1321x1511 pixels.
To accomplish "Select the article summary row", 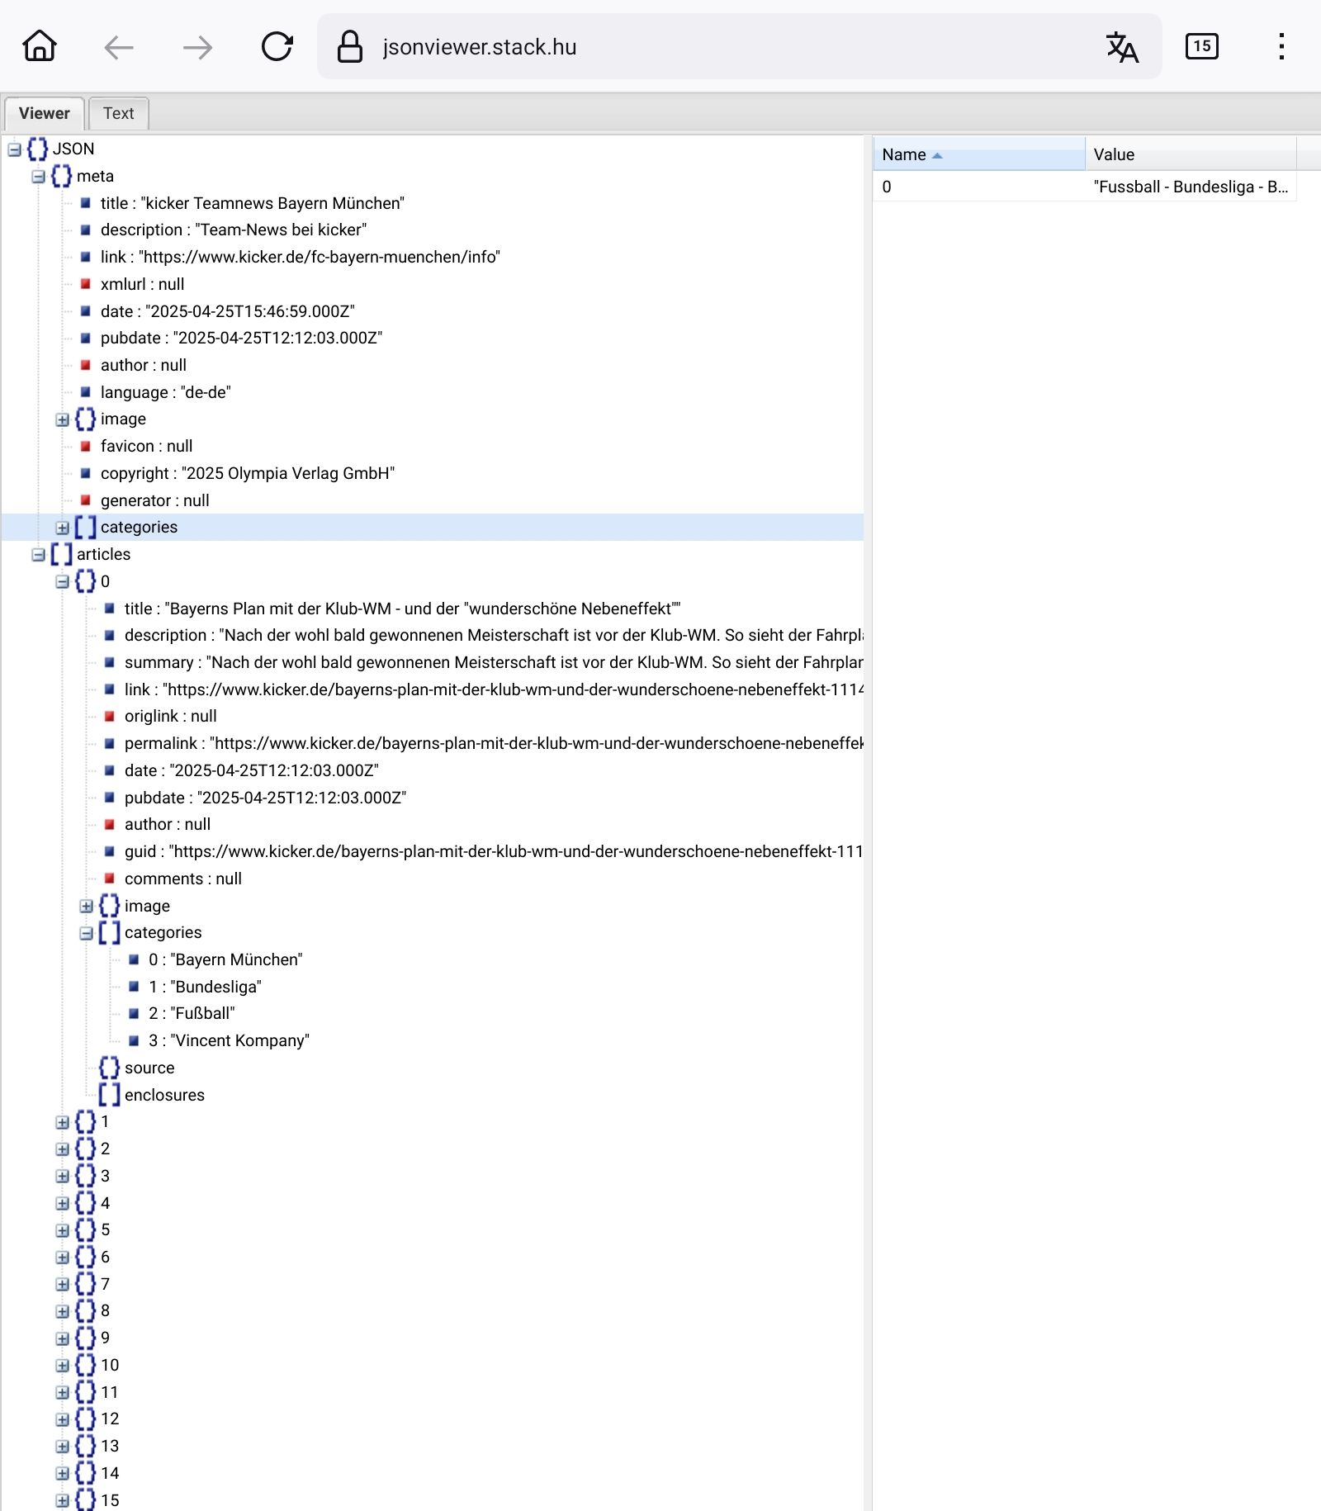I will coord(494,662).
